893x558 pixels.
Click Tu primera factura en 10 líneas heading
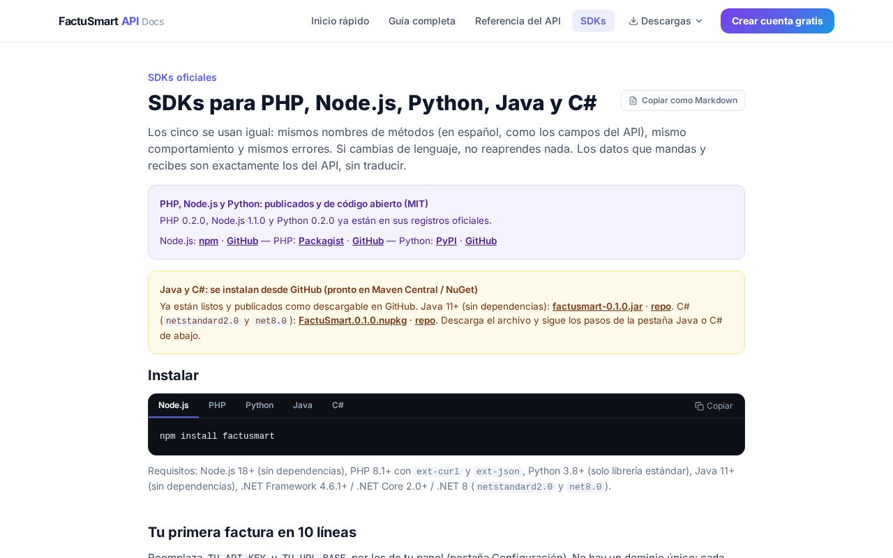(252, 532)
